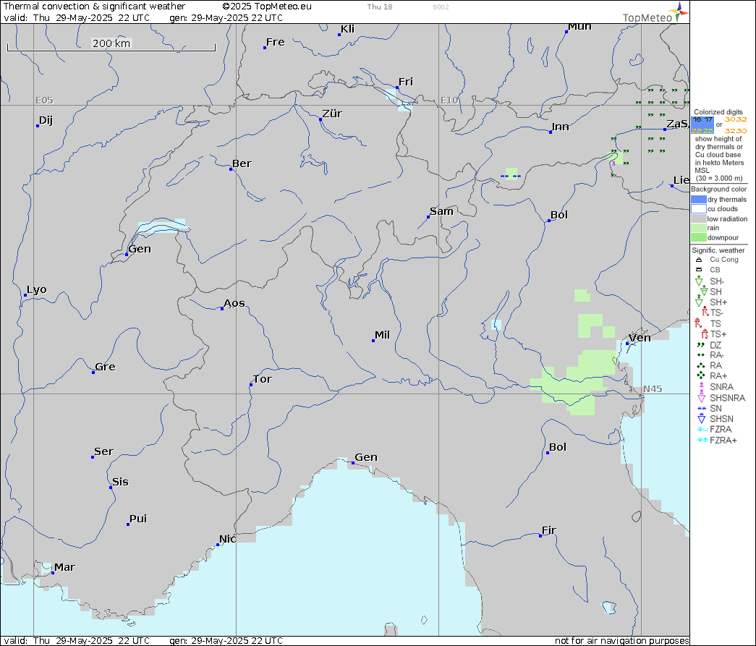The width and height of the screenshot is (756, 646).
Task: Select the FZRA+ heavy freezing rain symbol
Action: [x=703, y=440]
